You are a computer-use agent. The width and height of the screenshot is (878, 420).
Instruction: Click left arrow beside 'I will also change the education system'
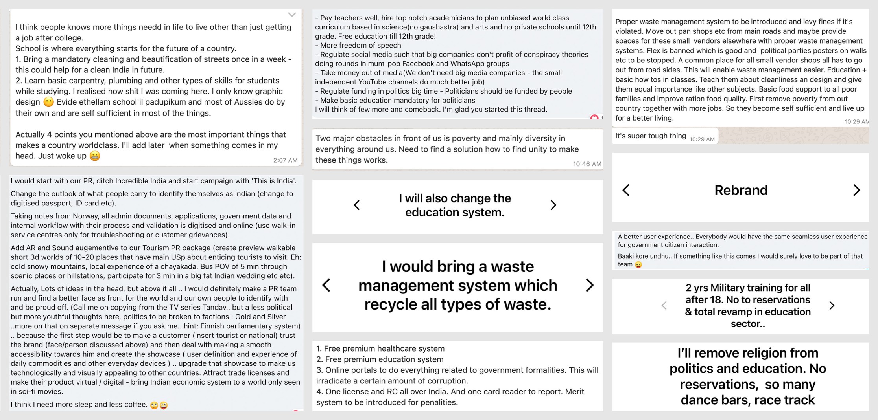coord(357,205)
